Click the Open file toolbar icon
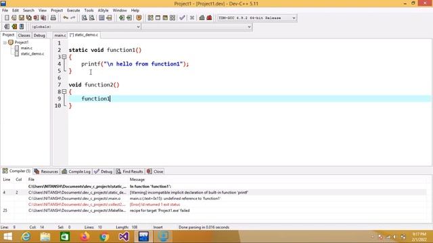Screen dimensions: 433x243 click(x=14, y=18)
